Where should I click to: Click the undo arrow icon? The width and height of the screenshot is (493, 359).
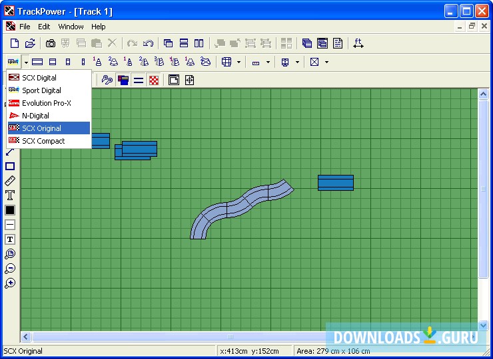(148, 43)
